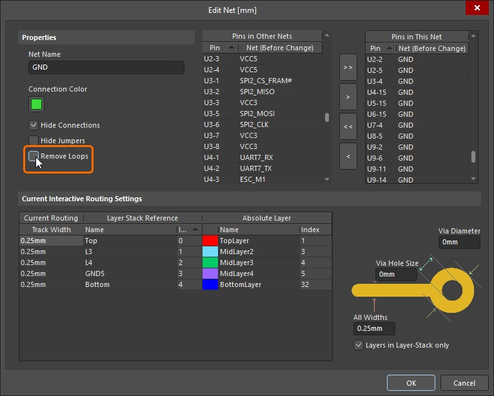Click the cyan MidLayer2 color box
Image resolution: width=494 pixels, height=396 pixels.
(210, 252)
